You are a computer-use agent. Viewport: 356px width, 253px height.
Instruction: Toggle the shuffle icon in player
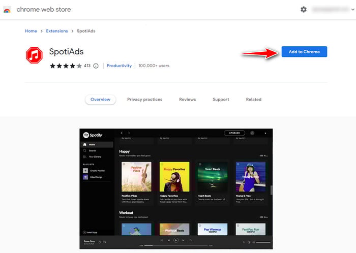[x=161, y=240]
